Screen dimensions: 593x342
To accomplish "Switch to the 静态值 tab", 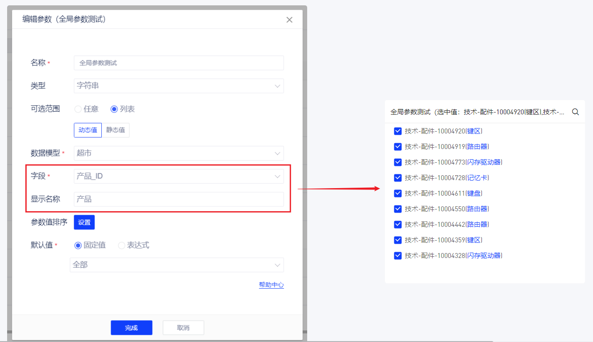I will [x=116, y=130].
